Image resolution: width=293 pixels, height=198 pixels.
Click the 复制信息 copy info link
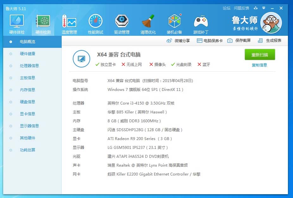point(259,65)
